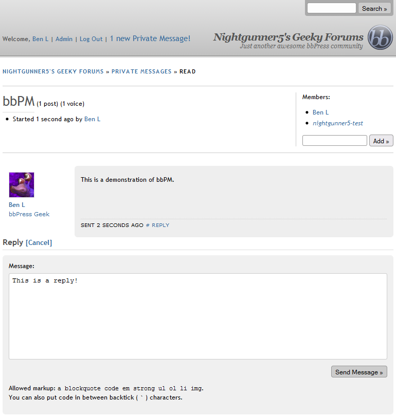Viewport: 396px width, 417px height.
Task: Open the Private Messages breadcrumb link
Action: [x=141, y=71]
